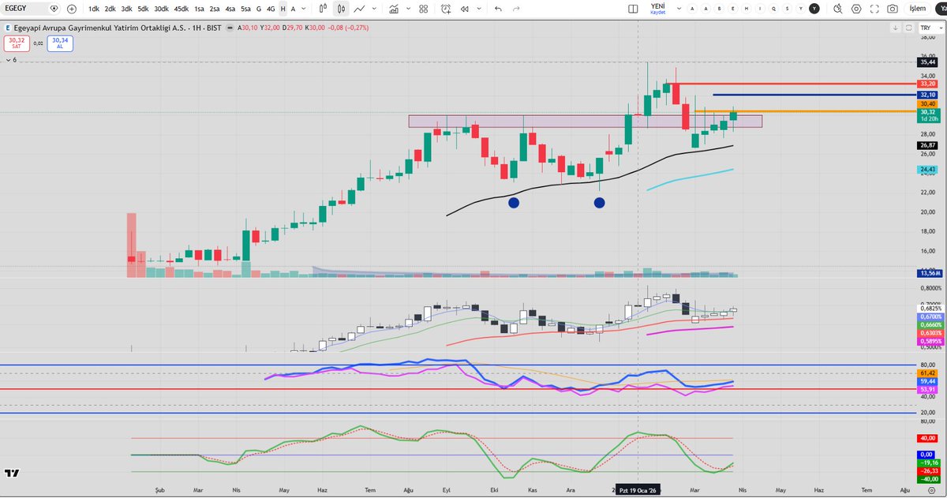Image resolution: width=947 pixels, height=498 pixels.
Task: Expand the indicators favorites dropdown
Action: 406,9
